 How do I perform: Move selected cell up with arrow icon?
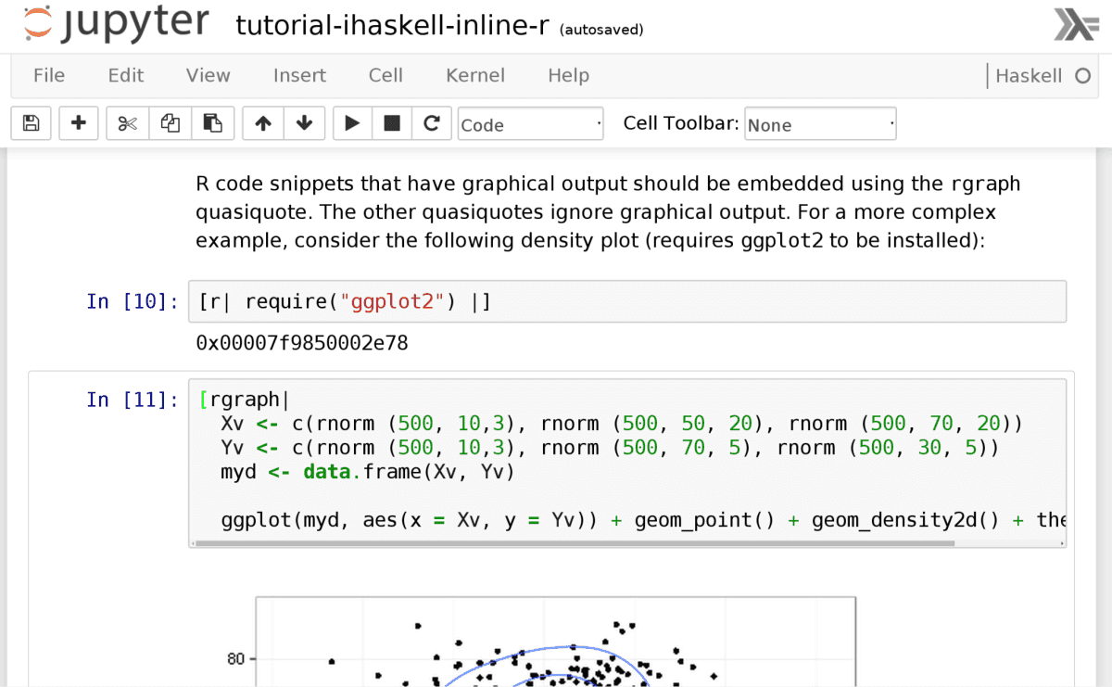coord(263,123)
